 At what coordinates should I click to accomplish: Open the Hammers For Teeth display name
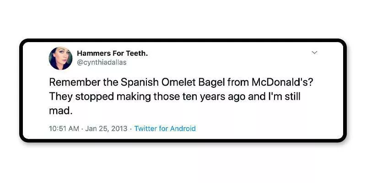coord(112,54)
